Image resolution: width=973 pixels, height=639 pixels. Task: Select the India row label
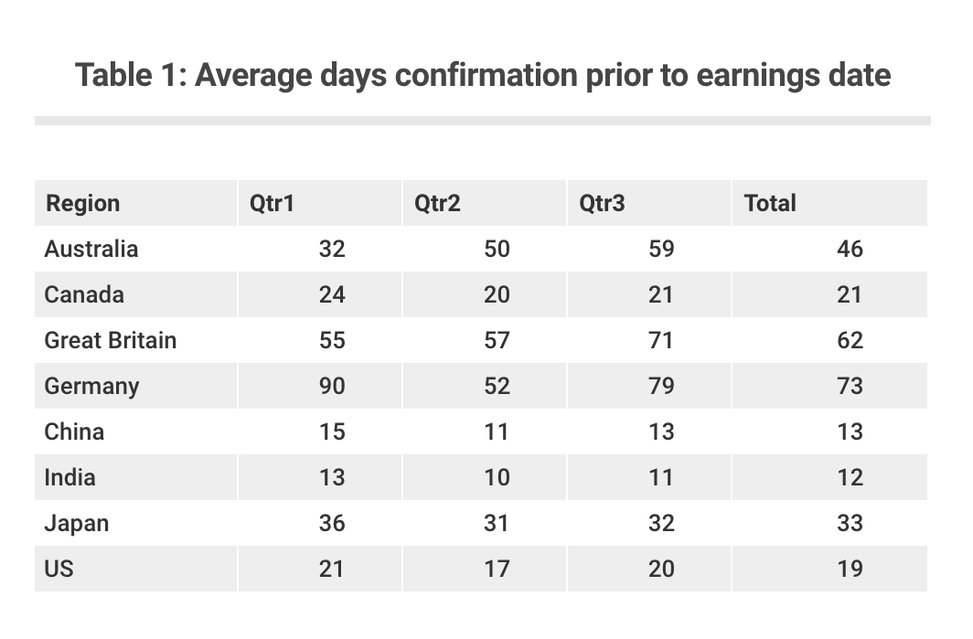pyautogui.click(x=69, y=478)
